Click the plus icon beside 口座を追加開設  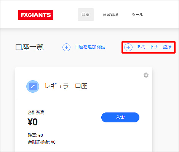pyautogui.click(x=66, y=47)
